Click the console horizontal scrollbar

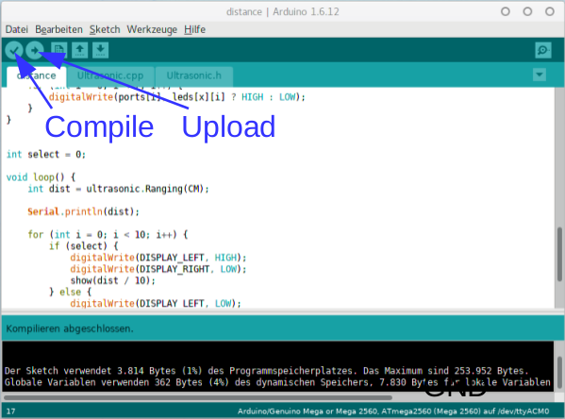197,397
